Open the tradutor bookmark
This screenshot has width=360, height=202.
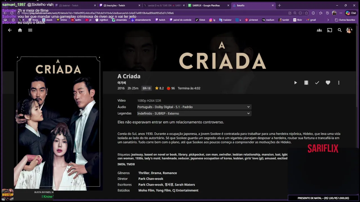coord(225,20)
